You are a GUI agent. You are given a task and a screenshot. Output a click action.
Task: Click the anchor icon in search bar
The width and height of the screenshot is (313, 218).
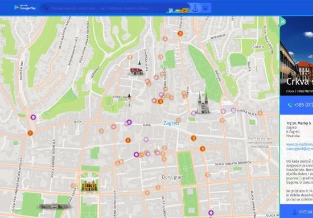195,8
